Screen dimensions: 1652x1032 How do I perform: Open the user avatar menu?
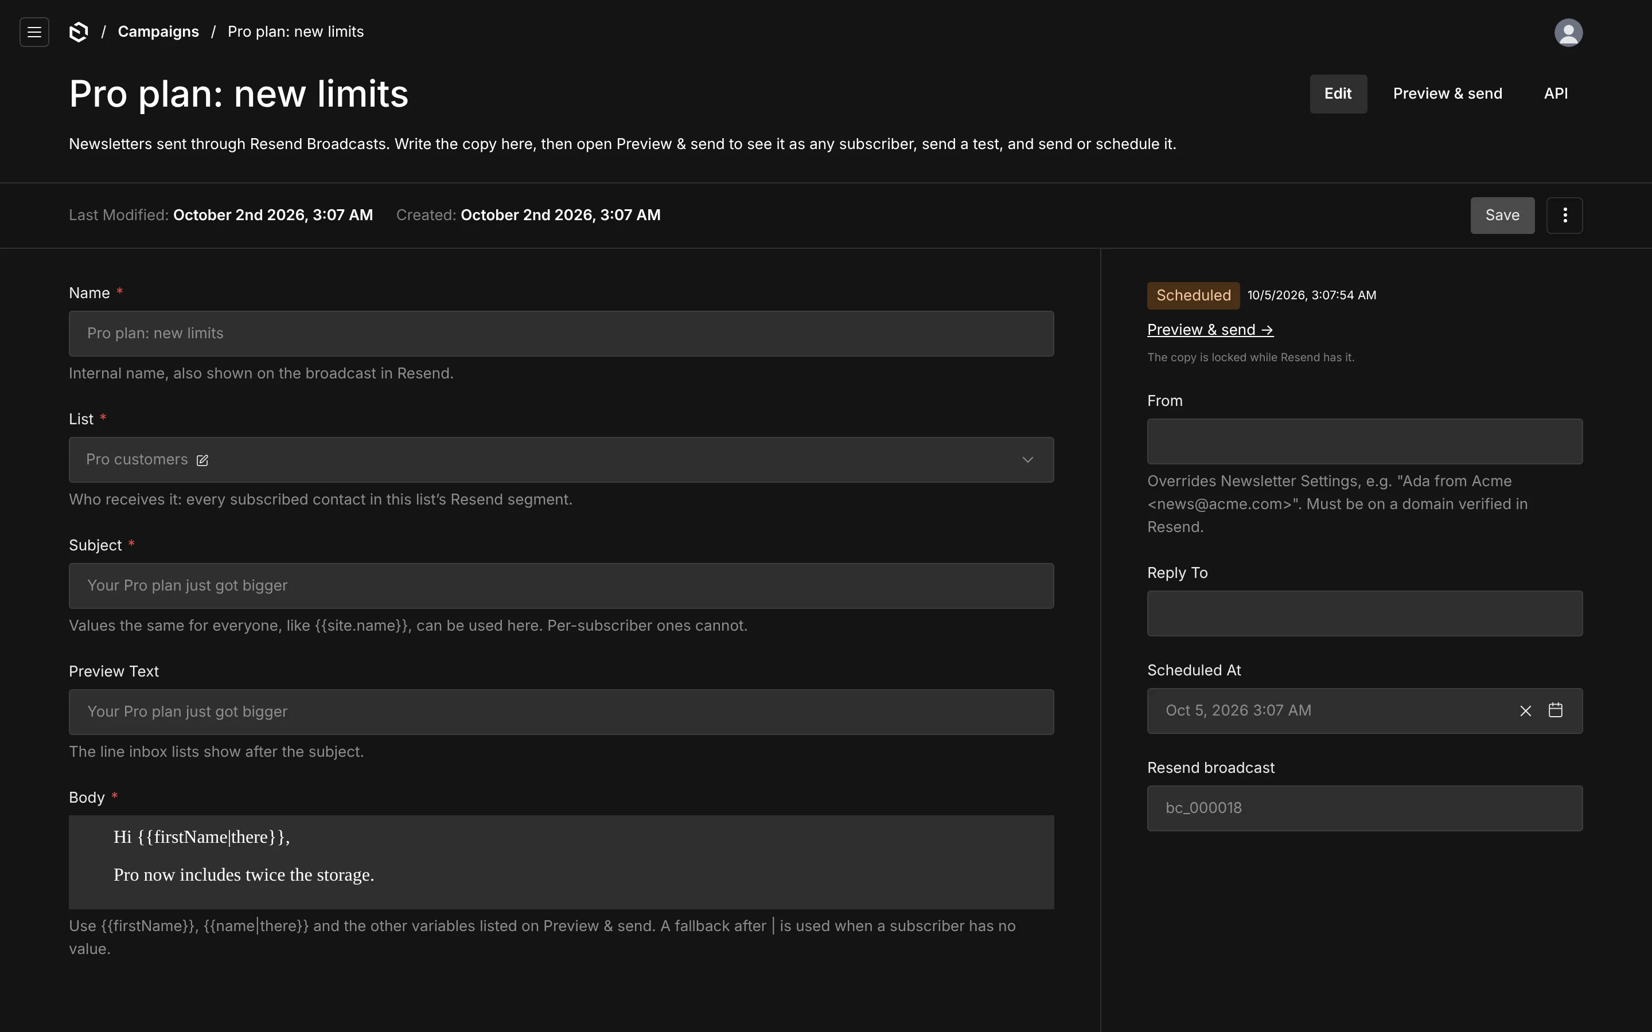[x=1568, y=32]
